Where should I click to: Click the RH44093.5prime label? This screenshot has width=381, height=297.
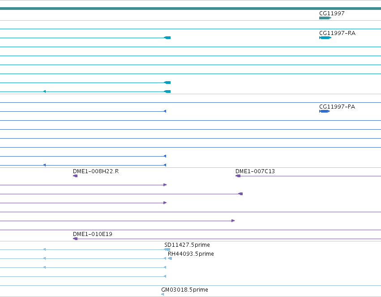pos(191,254)
